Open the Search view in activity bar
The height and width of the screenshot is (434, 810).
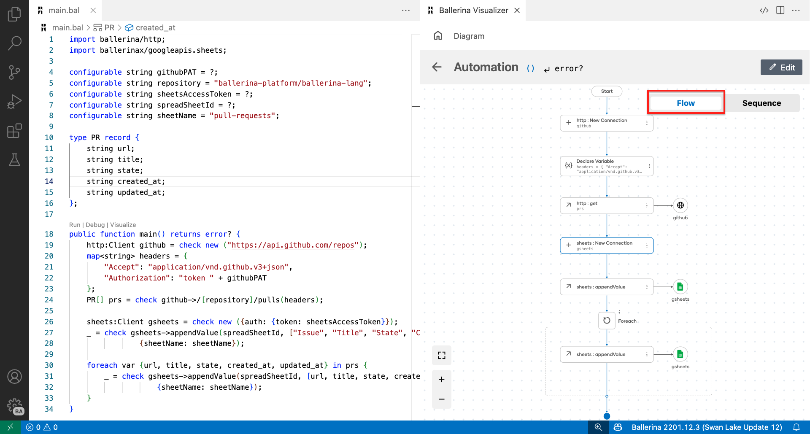14,43
